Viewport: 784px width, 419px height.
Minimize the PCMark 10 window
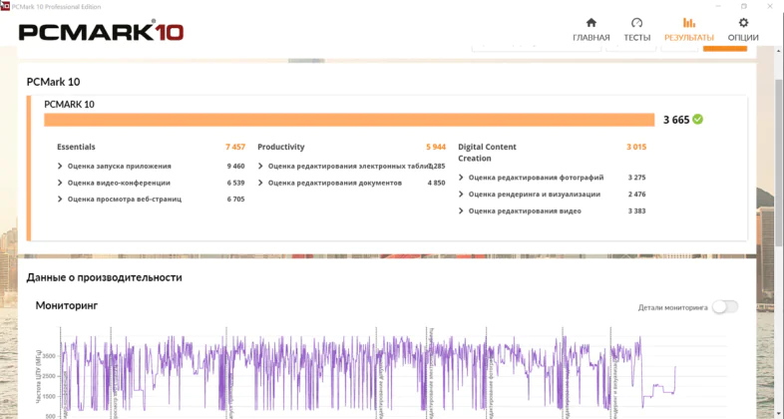point(718,6)
